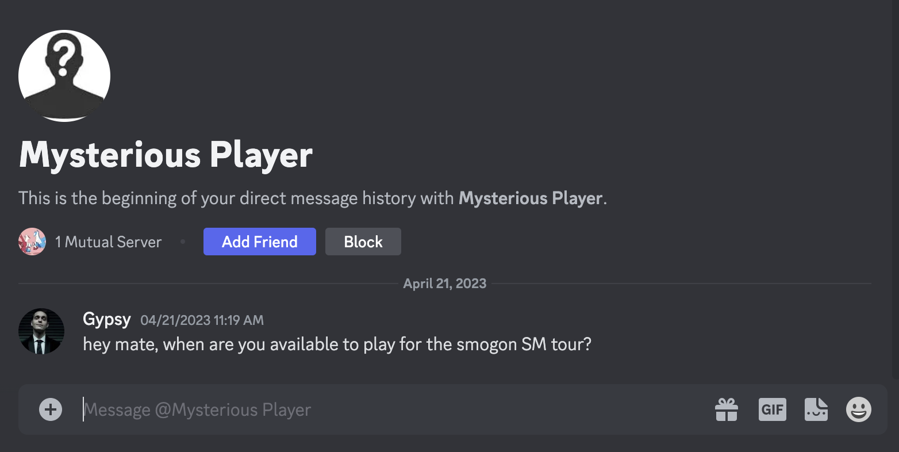Click the dot separator beside Mutual Server
The height and width of the screenshot is (452, 899).
pos(183,242)
